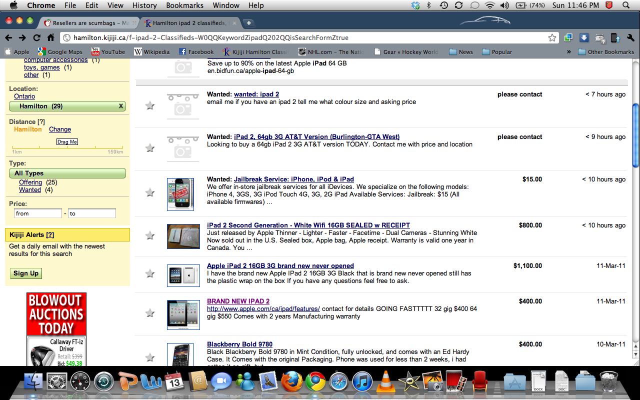Open the Bookmarks menu
The image size is (640, 400).
pos(184,5)
